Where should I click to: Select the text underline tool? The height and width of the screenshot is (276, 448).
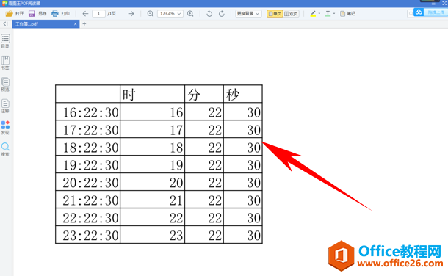[x=328, y=13]
